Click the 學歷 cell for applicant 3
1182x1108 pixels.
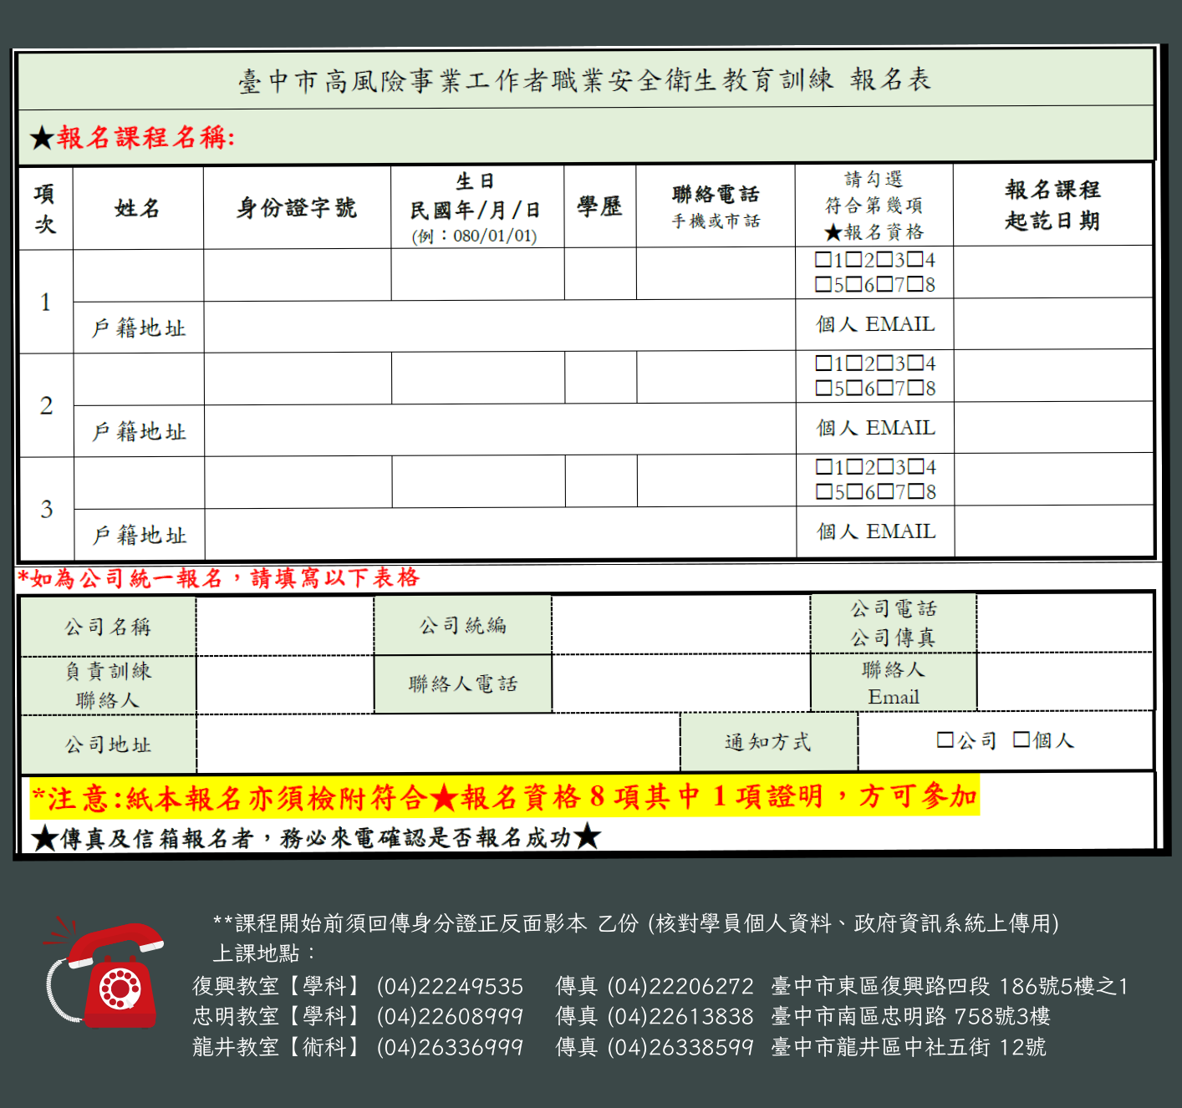pyautogui.click(x=601, y=481)
